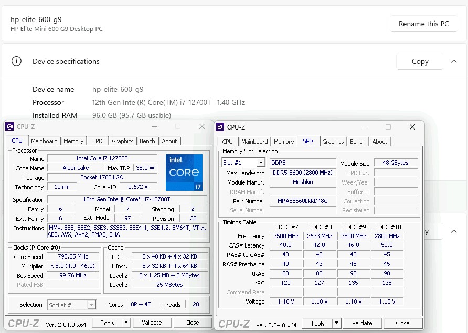Viewport: 468px width, 333px height.
Task: Select the Bench tab in left CPU-Z
Action: 147,141
